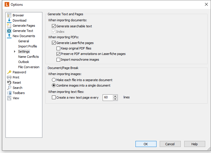Click into the lines number field
Viewport: 211px width, 153px height.
tap(108, 97)
